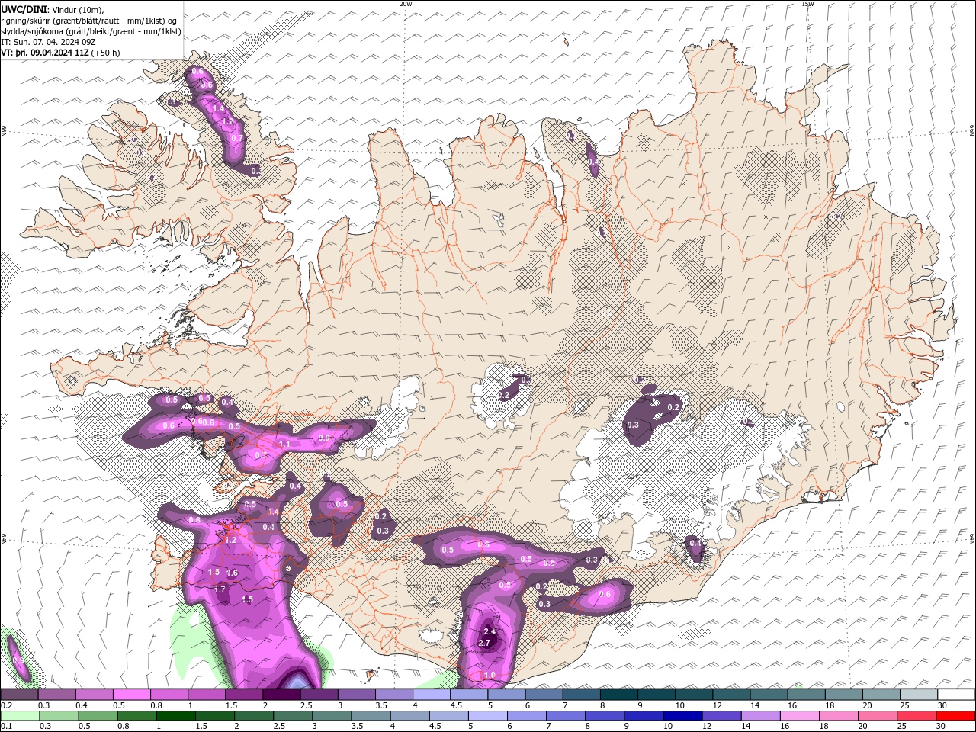Viewport: 976px width, 732px height.
Task: Pick the bright red lower swatch ending at 30
Action: tap(956, 716)
